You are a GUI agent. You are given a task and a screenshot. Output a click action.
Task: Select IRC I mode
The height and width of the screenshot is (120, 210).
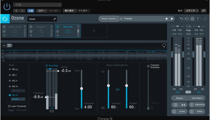click(x=13, y=75)
